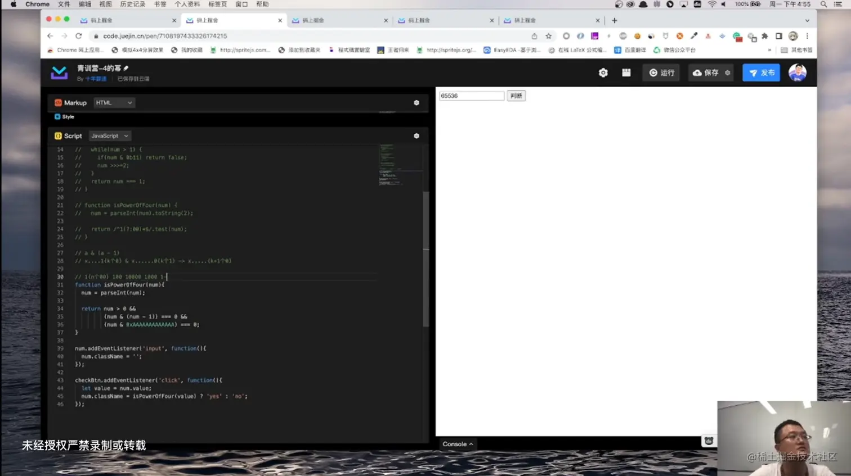Screen dimensions: 851x476
Task: Click the code minimap preview
Action: pos(400,165)
